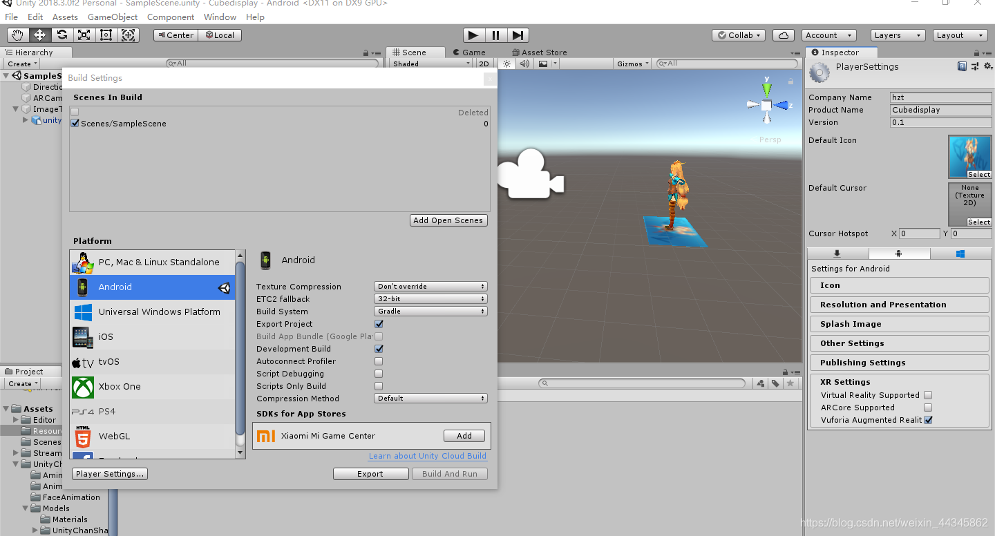
Task: Switch to Android settings tab in Inspector
Action: click(899, 253)
